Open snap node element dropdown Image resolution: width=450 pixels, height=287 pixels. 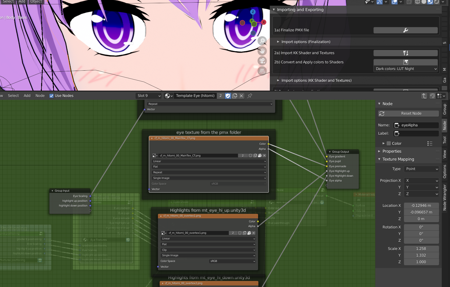pyautogui.click(x=441, y=96)
